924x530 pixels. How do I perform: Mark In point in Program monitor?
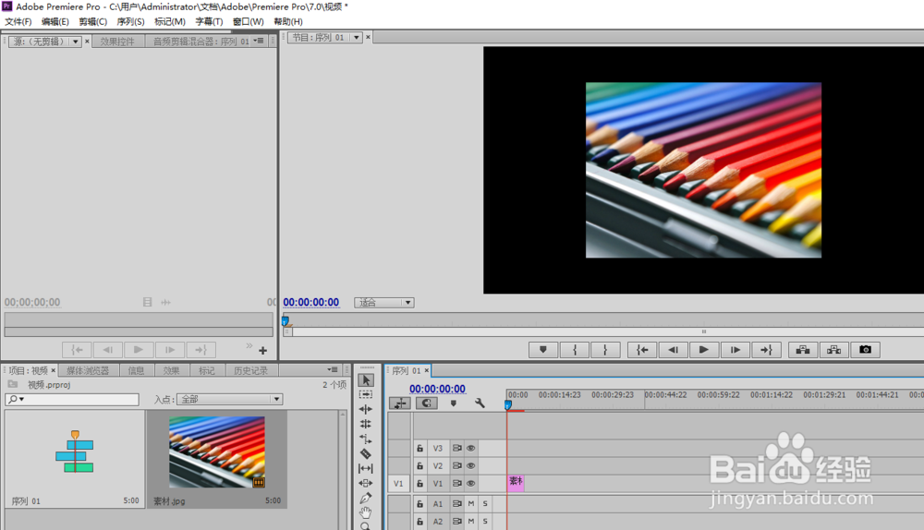(x=575, y=350)
